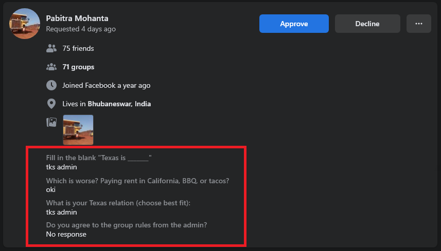The height and width of the screenshot is (251, 441).
Task: Select the oki answer text
Action: point(50,189)
